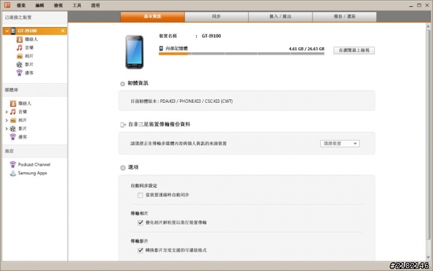
Task: Select Podcast (播客) icon in media library section
Action: click(13, 137)
